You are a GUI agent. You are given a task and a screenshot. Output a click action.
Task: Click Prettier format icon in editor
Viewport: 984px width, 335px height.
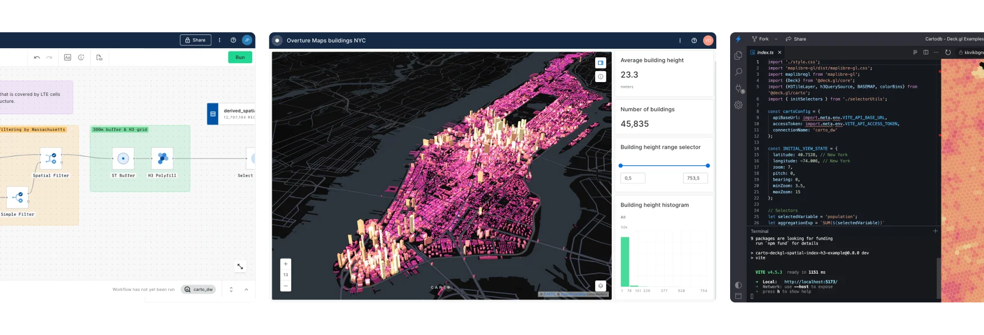(915, 52)
